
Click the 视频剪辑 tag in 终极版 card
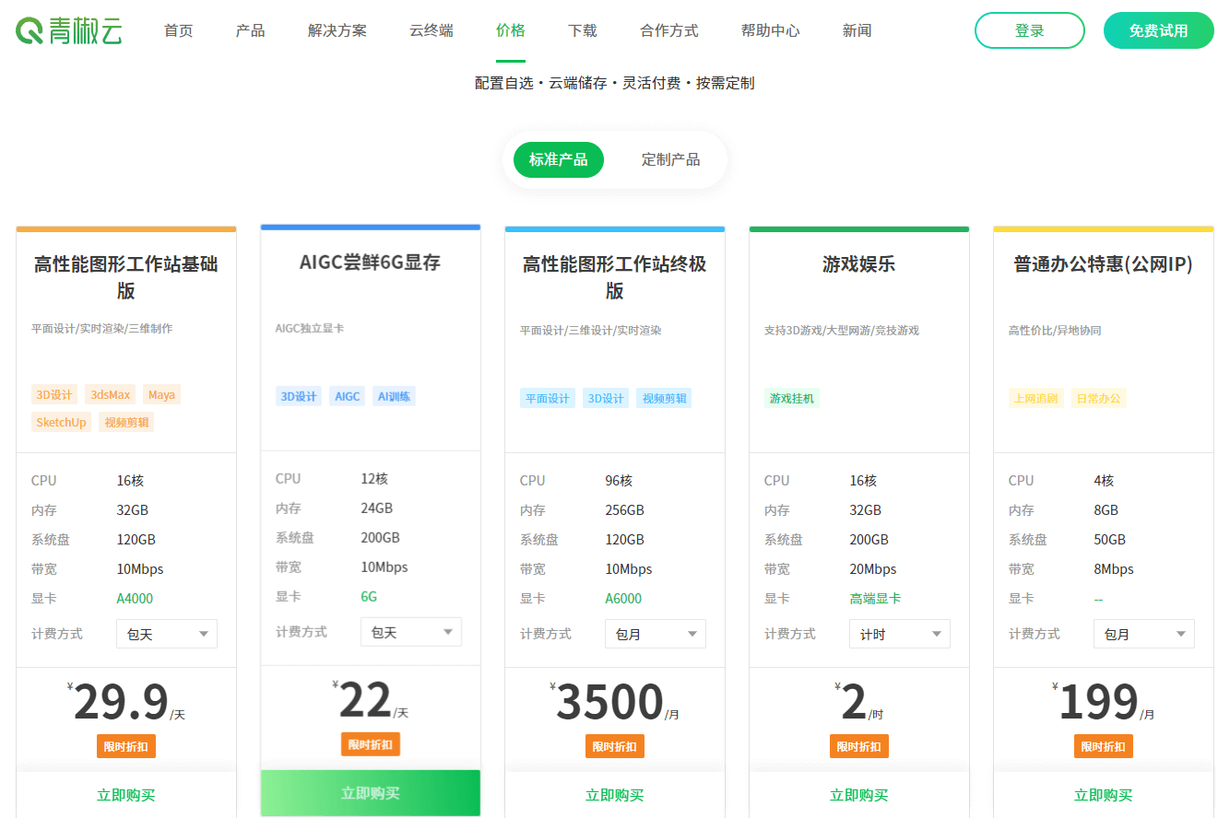click(x=664, y=398)
